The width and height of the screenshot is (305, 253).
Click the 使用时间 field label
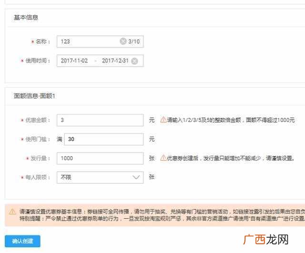click(x=38, y=61)
